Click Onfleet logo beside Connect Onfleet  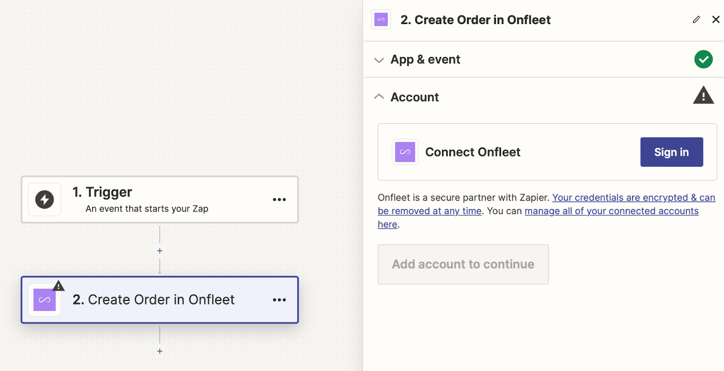[405, 152]
